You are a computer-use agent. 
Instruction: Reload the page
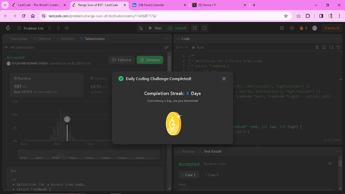[x=24, y=16]
